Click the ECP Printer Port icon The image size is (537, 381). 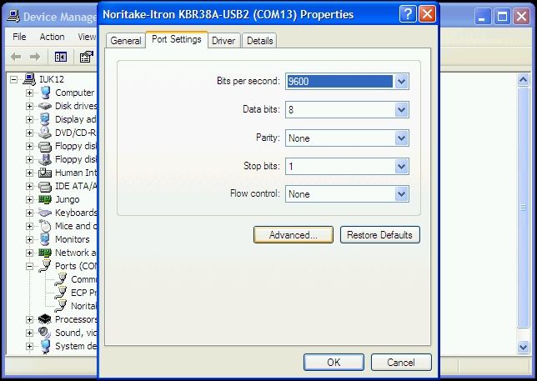pyautogui.click(x=61, y=293)
